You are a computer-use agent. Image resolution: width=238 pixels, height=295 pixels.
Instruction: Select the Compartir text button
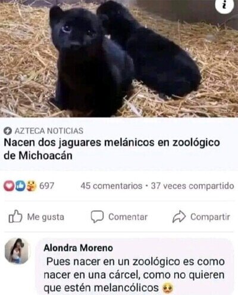(210, 217)
